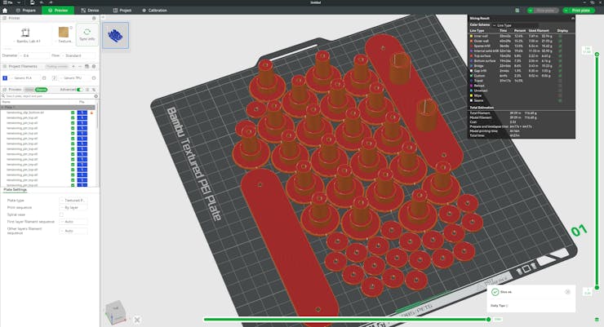Viewport: 604px width, 327px height.
Task: Open the Print sequence dropdown
Action: point(73,207)
